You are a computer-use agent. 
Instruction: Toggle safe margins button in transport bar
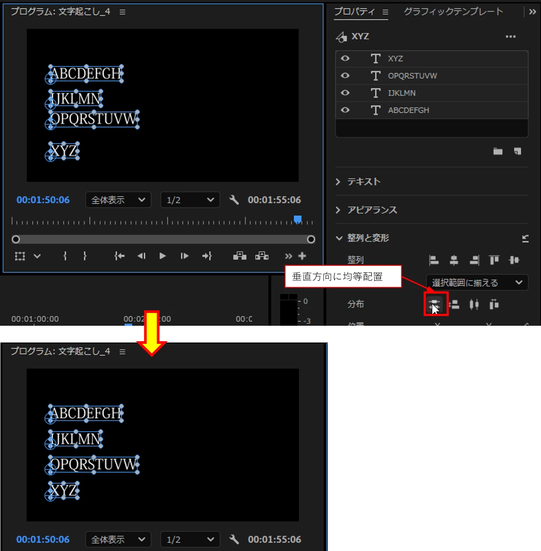[20, 256]
